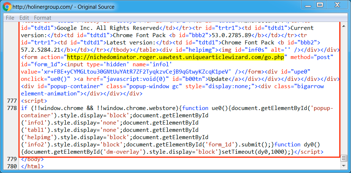This screenshot has width=351, height=173.
Task: Click the opening script tag text
Action: tap(34, 101)
